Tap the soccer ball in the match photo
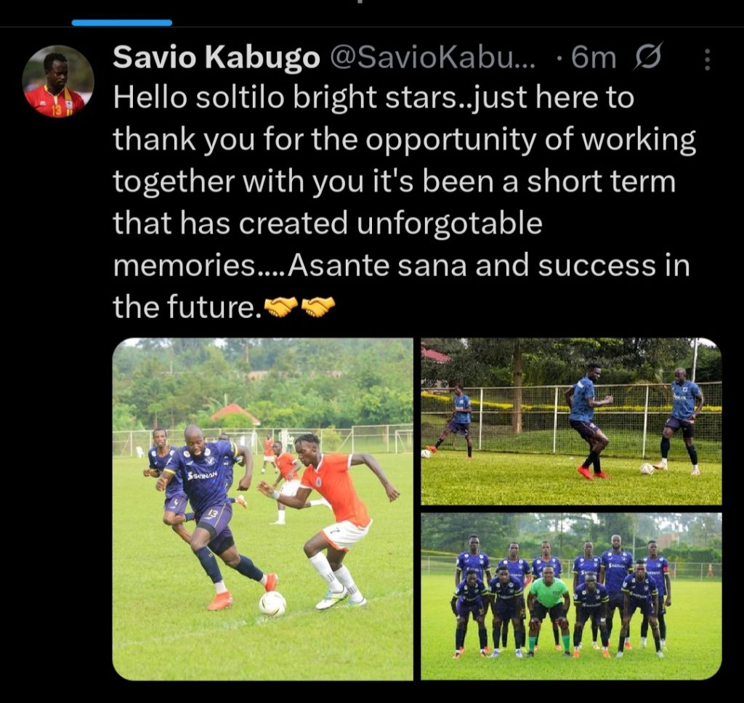The height and width of the screenshot is (703, 744). [x=272, y=604]
